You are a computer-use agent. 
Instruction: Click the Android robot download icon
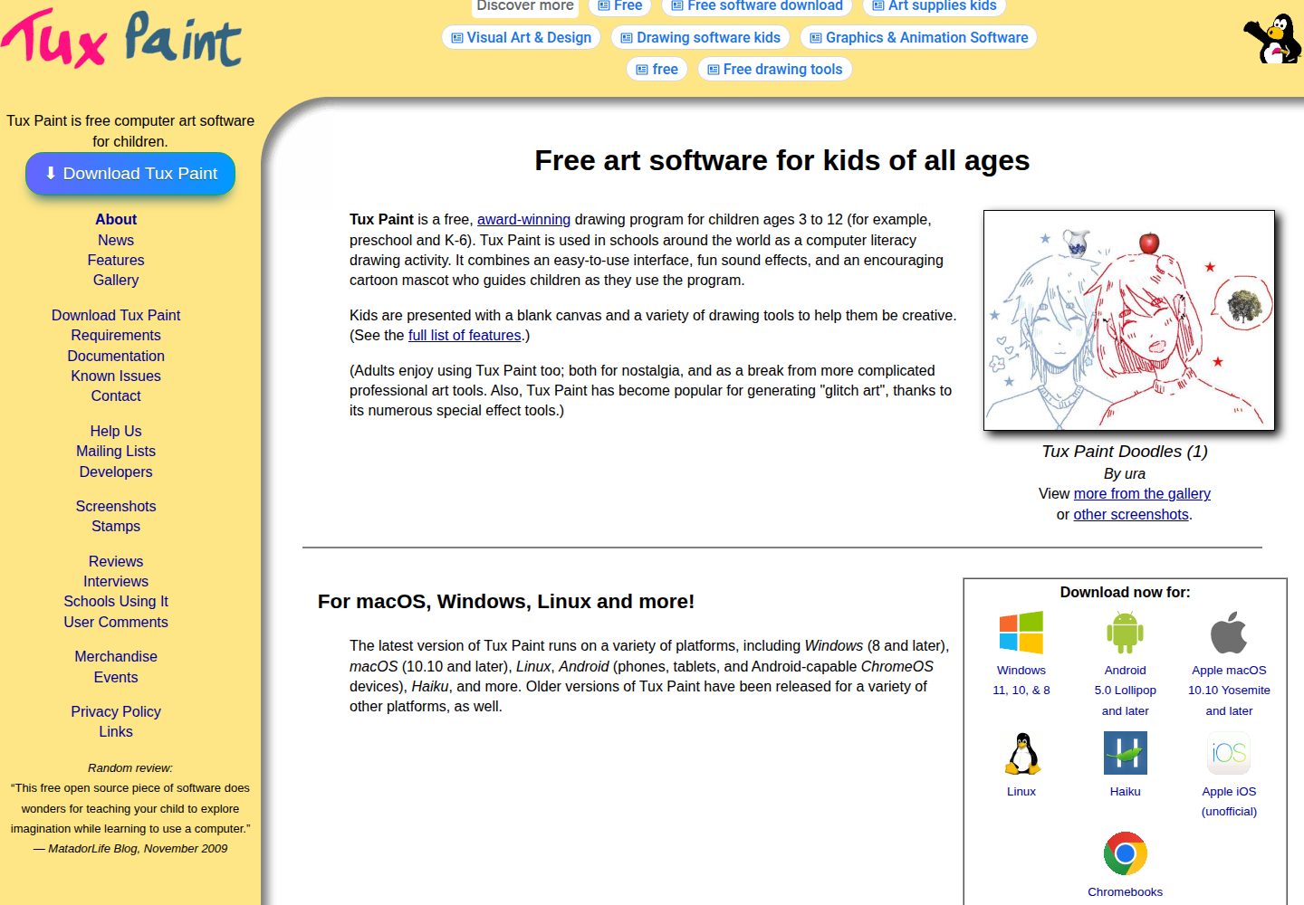click(x=1125, y=633)
